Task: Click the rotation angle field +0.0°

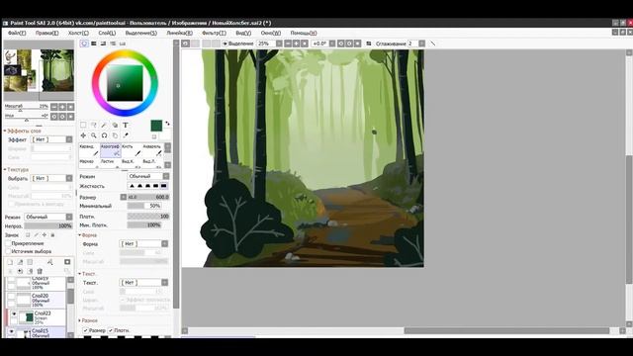Action: click(319, 44)
